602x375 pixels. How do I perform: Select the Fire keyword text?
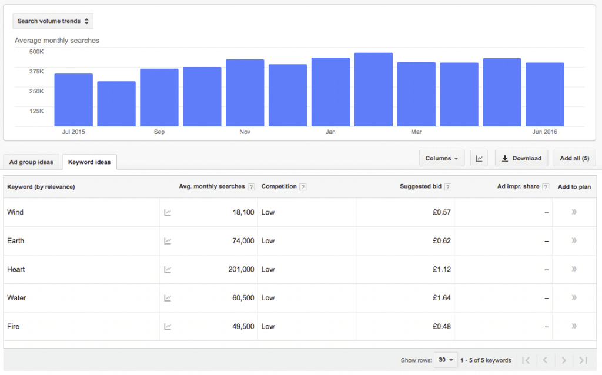(13, 327)
